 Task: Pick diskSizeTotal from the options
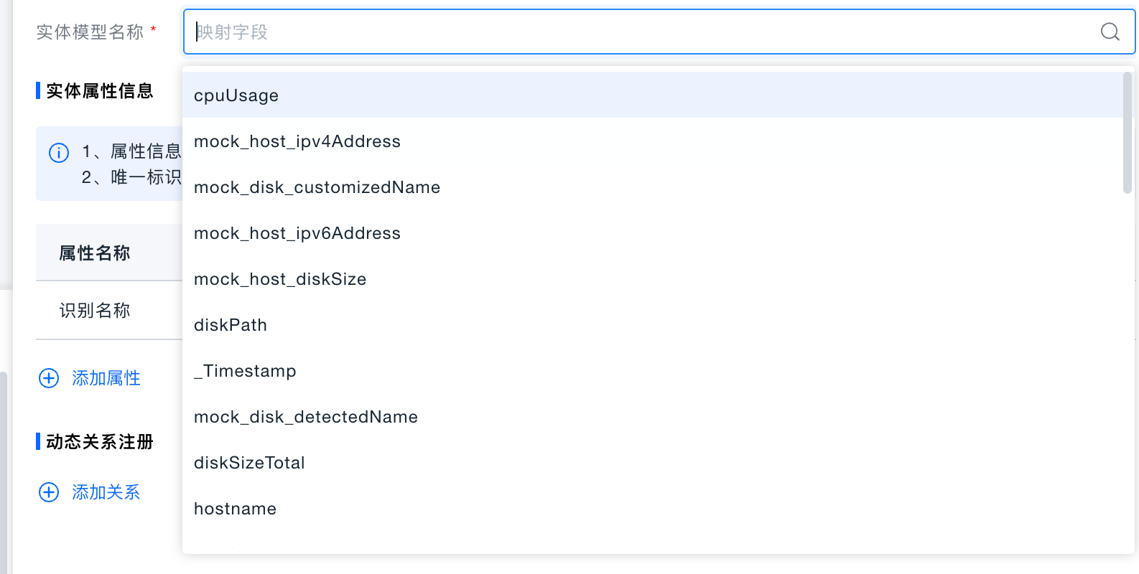click(249, 463)
